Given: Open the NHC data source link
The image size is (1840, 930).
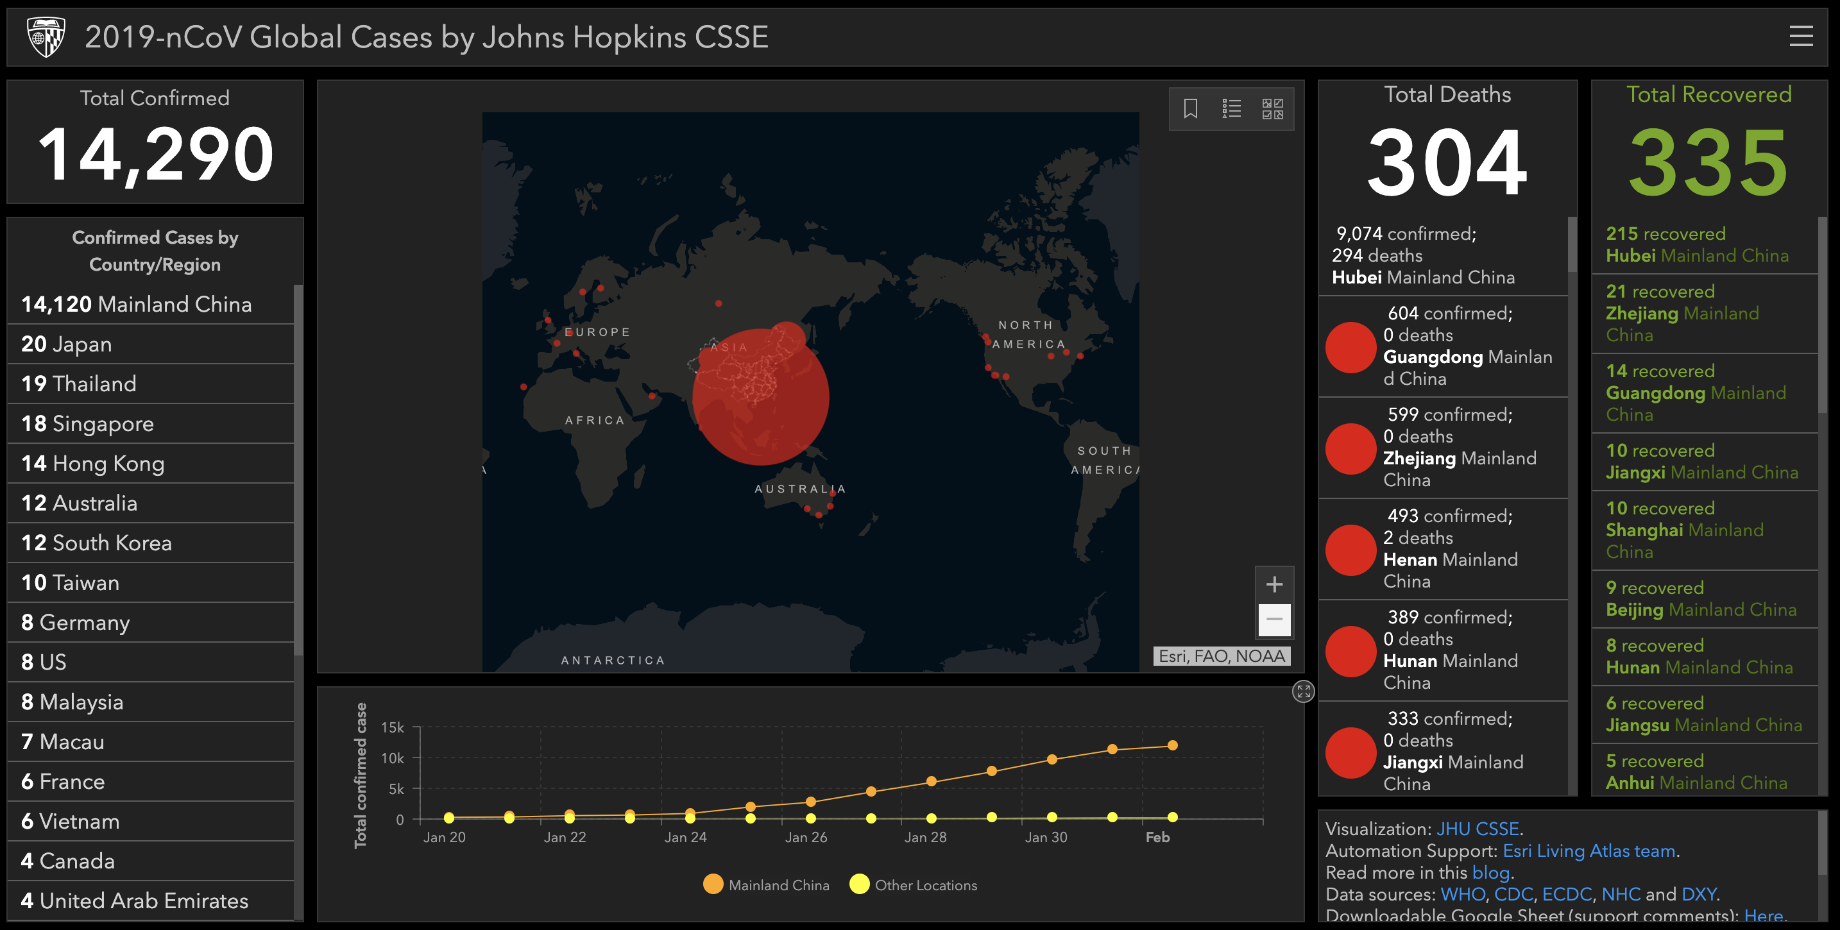Looking at the screenshot, I should point(1621,894).
